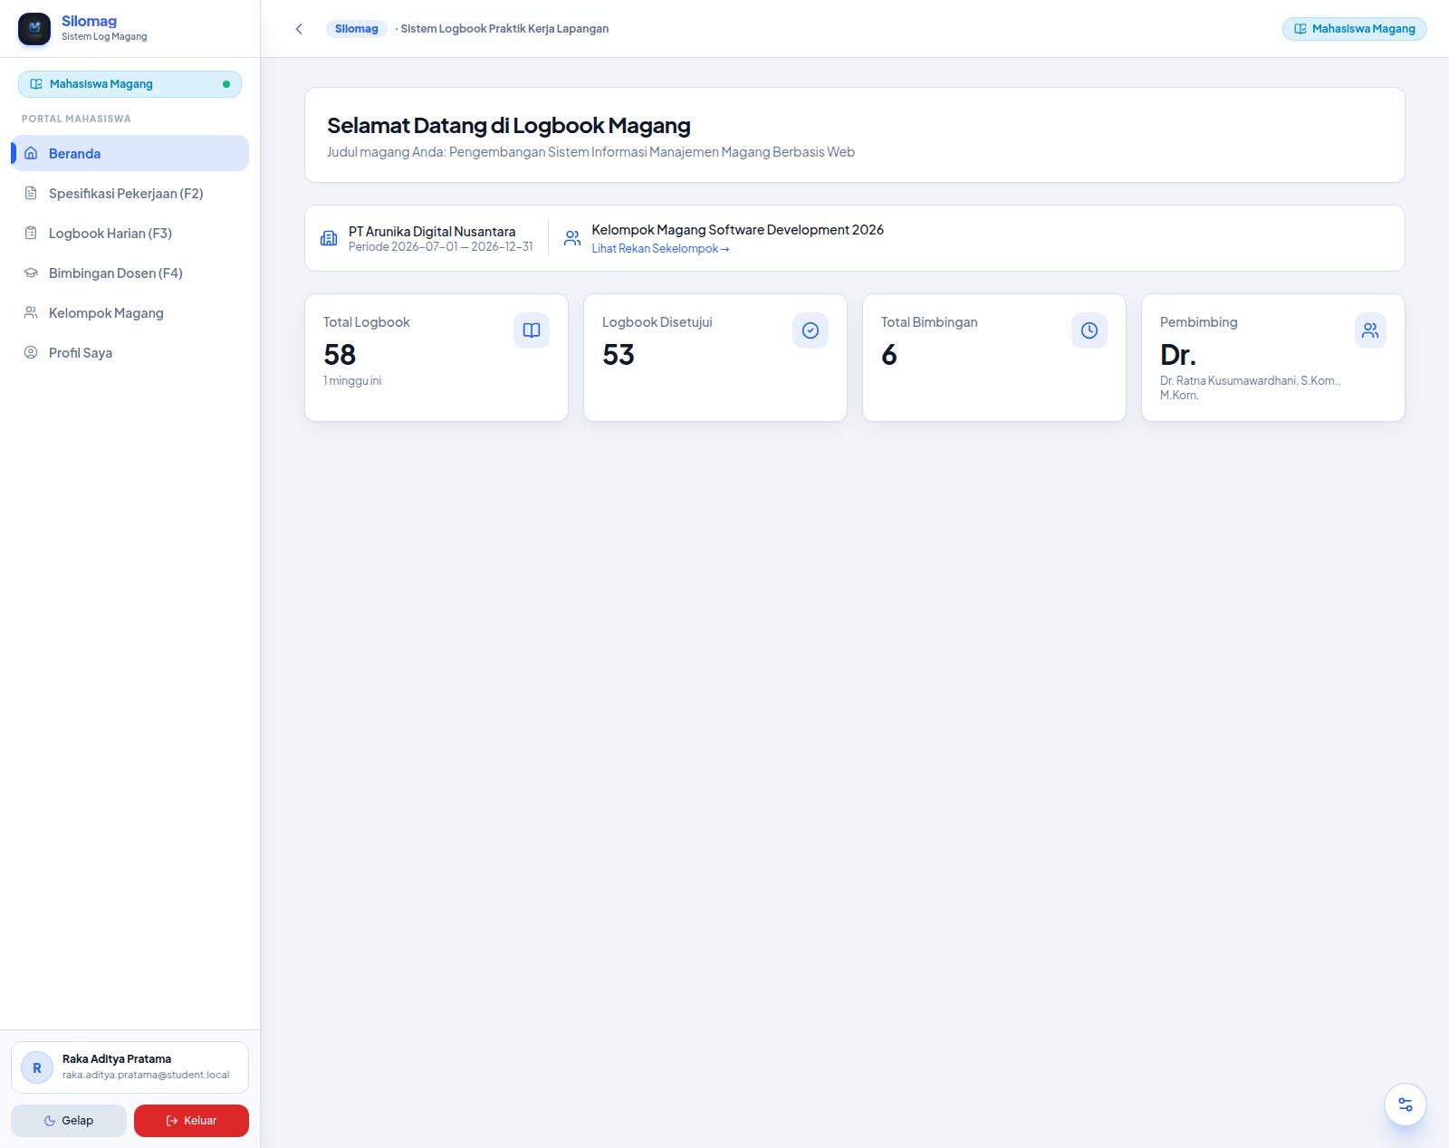Click the building icon beside PT Arunika Digital Nusantara
Screen dimensions: 1449x1148
(329, 238)
